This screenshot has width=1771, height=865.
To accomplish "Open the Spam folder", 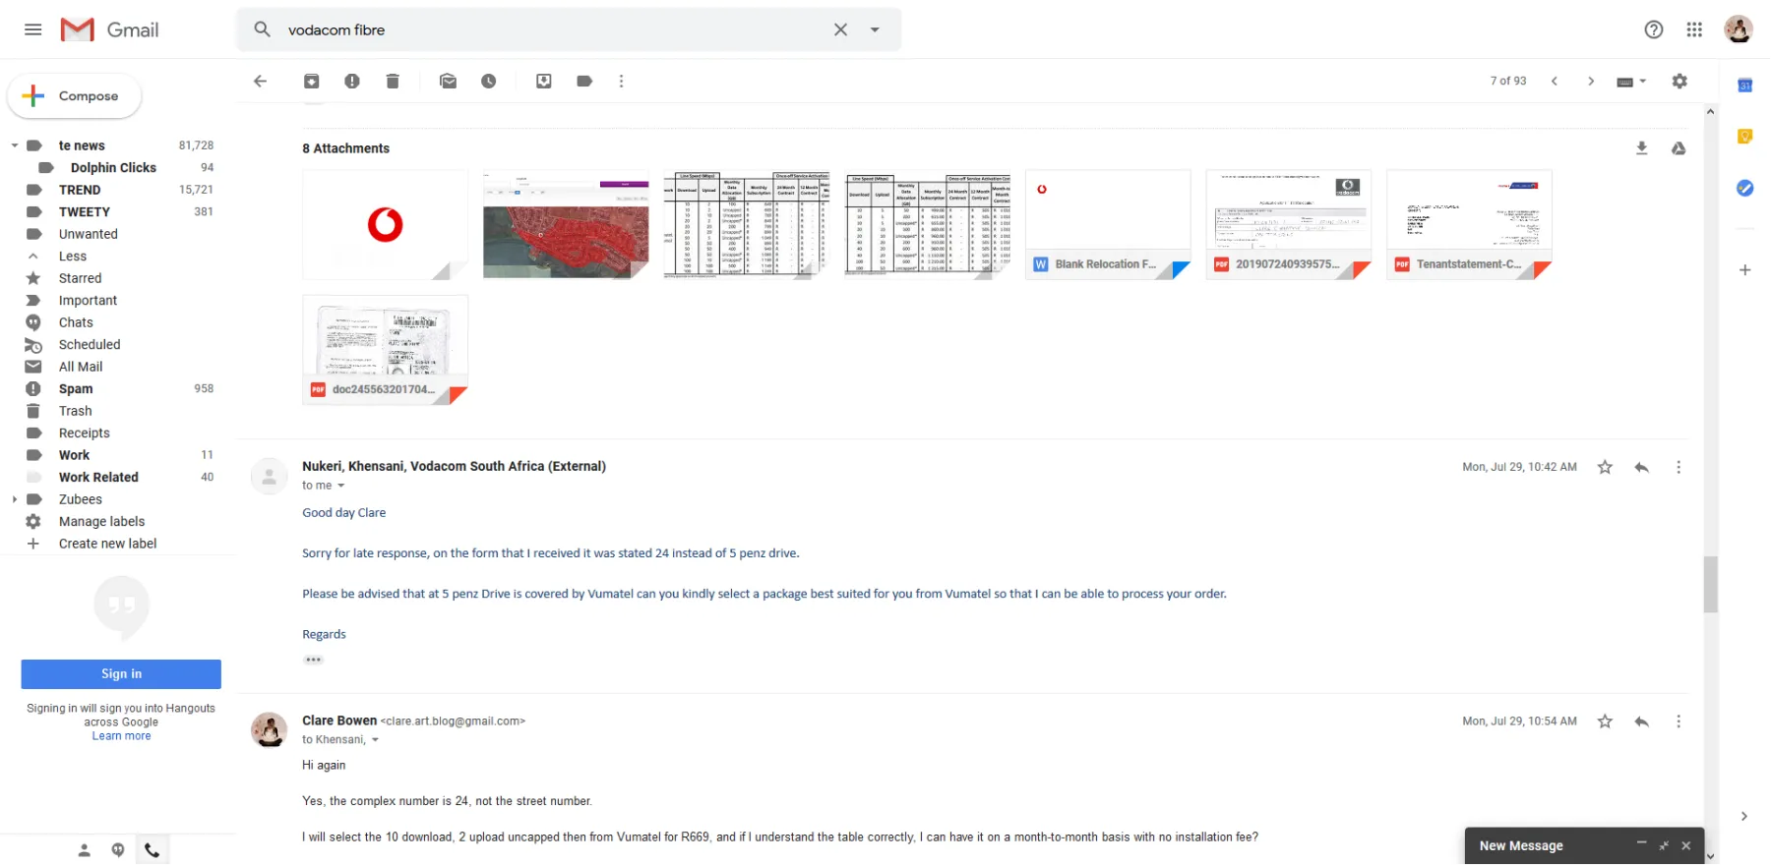I will click(x=76, y=389).
